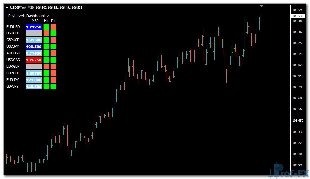Click the chart menu triangle beside USDJPYm#

[x=7, y=7]
